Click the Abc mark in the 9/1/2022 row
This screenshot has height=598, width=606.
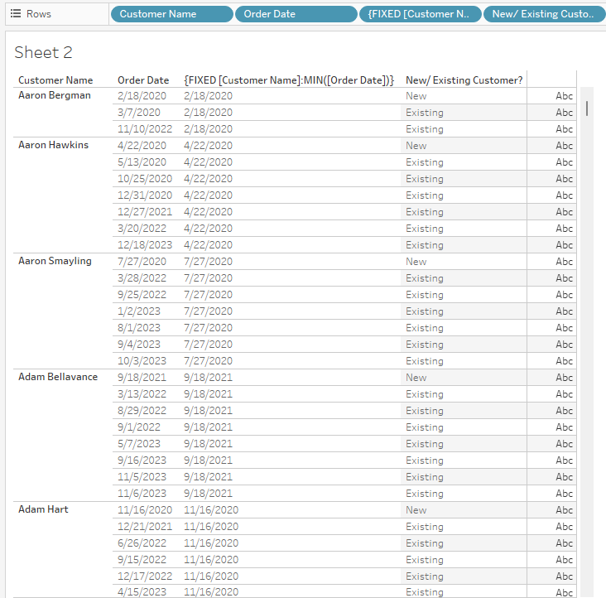[x=565, y=427]
